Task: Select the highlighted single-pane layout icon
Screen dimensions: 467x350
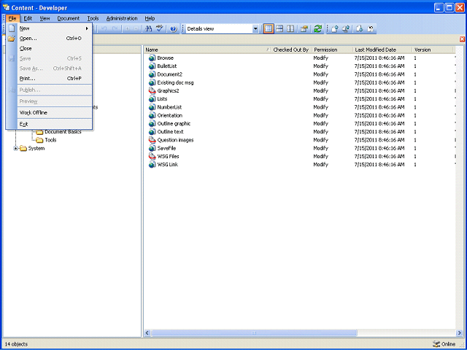Action: 269,29
